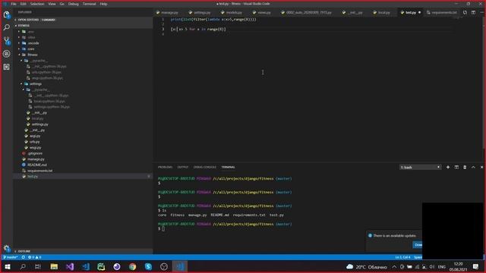Close the terminal panel
The image size is (486, 273).
[481, 167]
